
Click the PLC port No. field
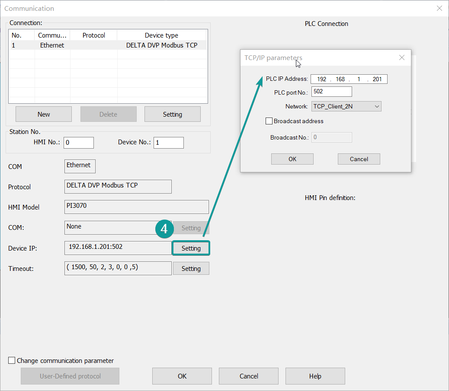coord(331,92)
